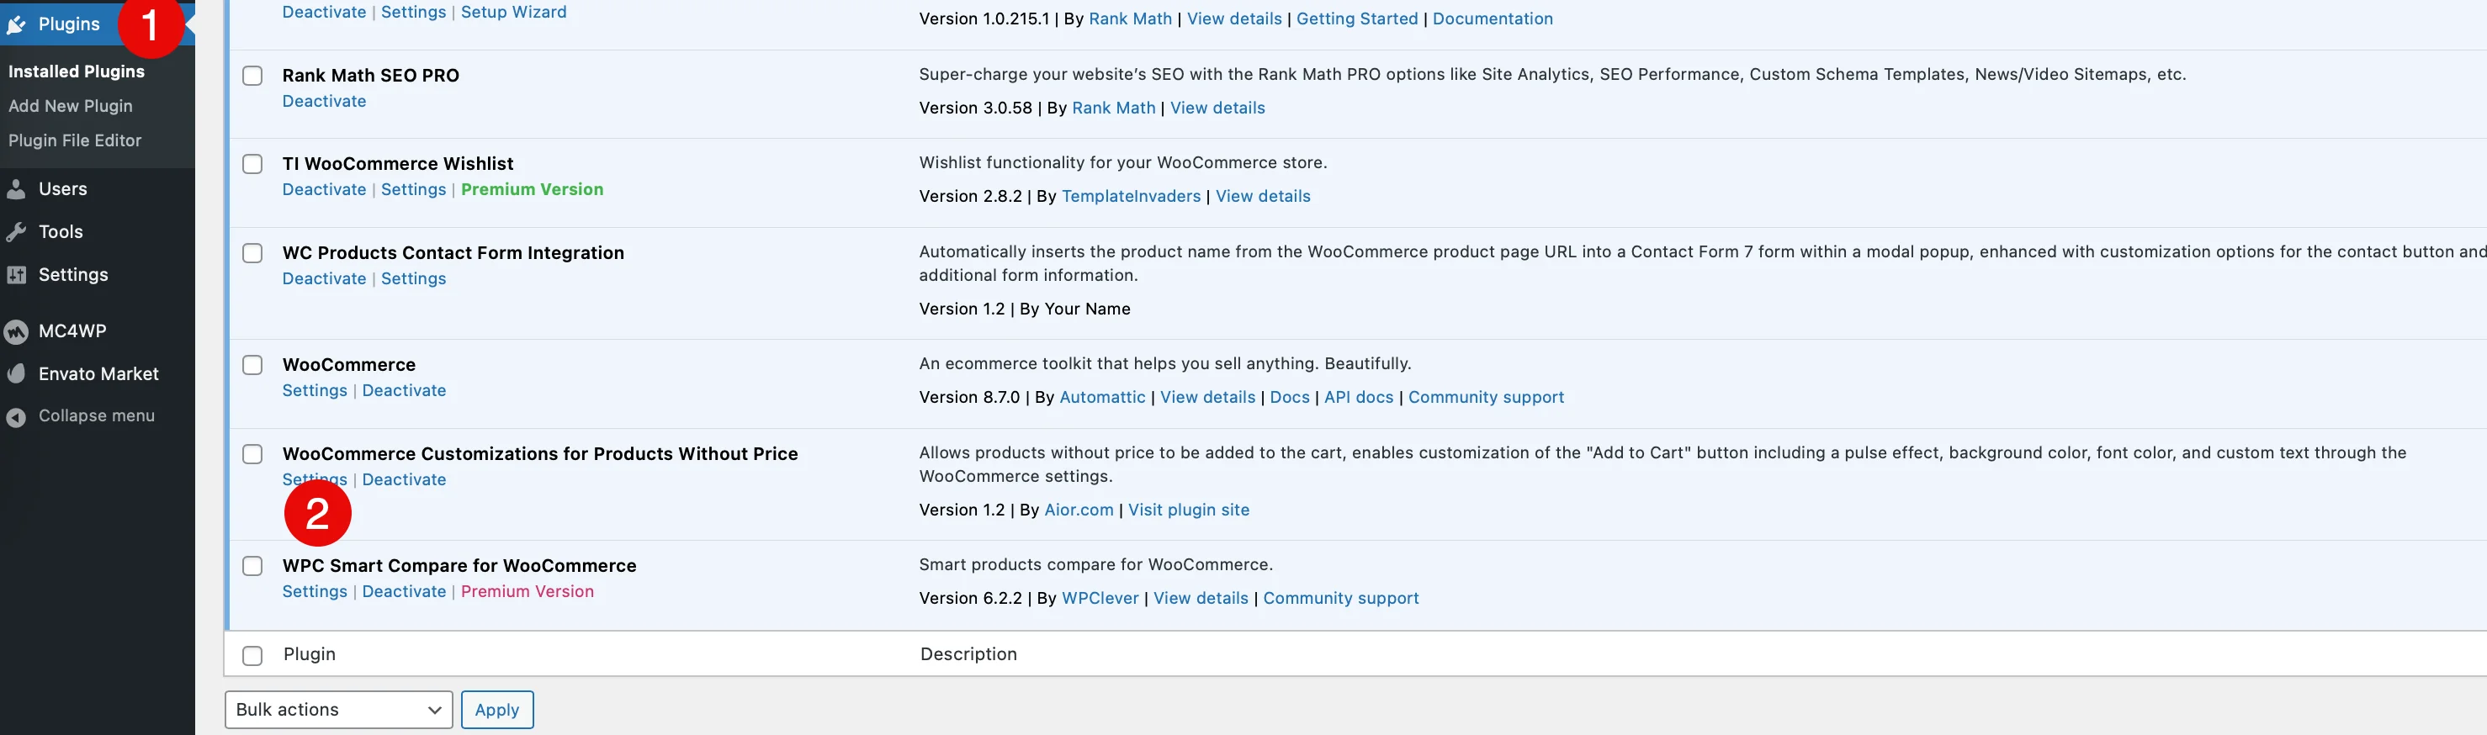Screen dimensions: 2487x735
Task: Open WC Products Contact Form Integration Settings
Action: click(x=413, y=278)
